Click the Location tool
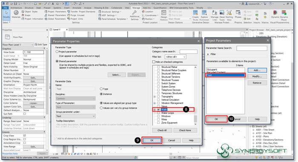Viewport: 298px width, 162px height. click(x=147, y=11)
